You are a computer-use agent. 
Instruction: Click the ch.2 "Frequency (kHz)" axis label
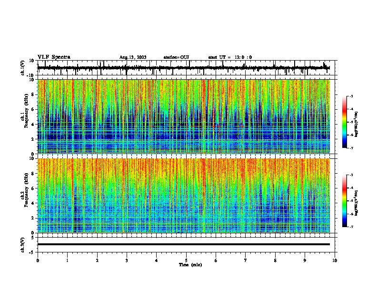26,190
